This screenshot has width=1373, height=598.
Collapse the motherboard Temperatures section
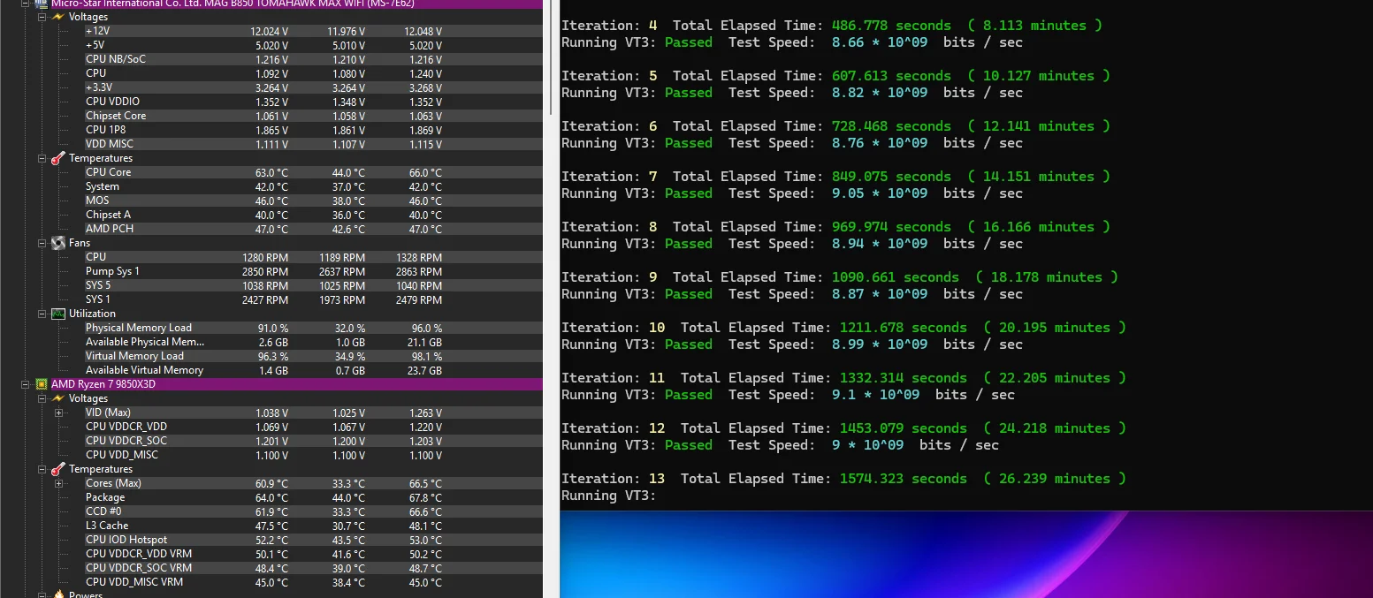click(x=42, y=158)
